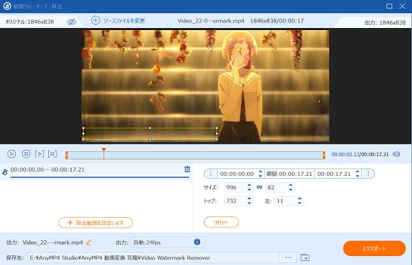The height and width of the screenshot is (265, 412).
Task: Click the Video_22-0···ermark.mp4 file name
Action: click(x=211, y=21)
